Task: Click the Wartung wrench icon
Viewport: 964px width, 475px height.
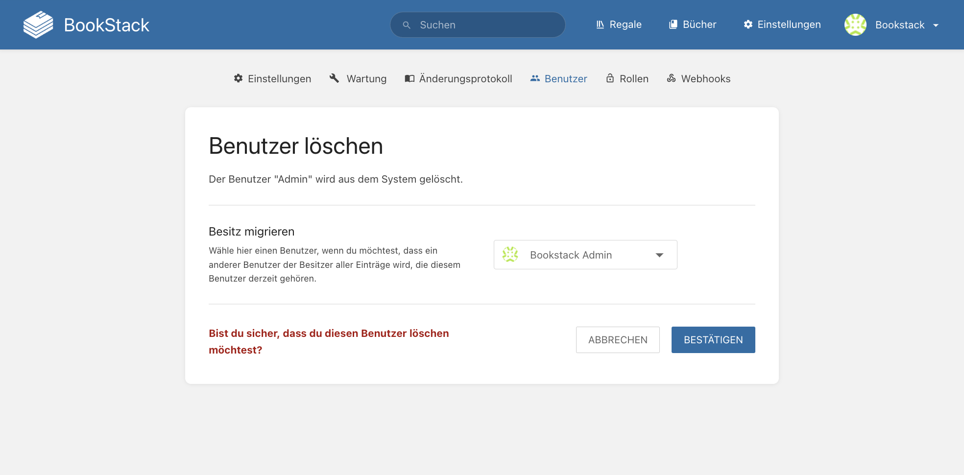Action: tap(335, 78)
